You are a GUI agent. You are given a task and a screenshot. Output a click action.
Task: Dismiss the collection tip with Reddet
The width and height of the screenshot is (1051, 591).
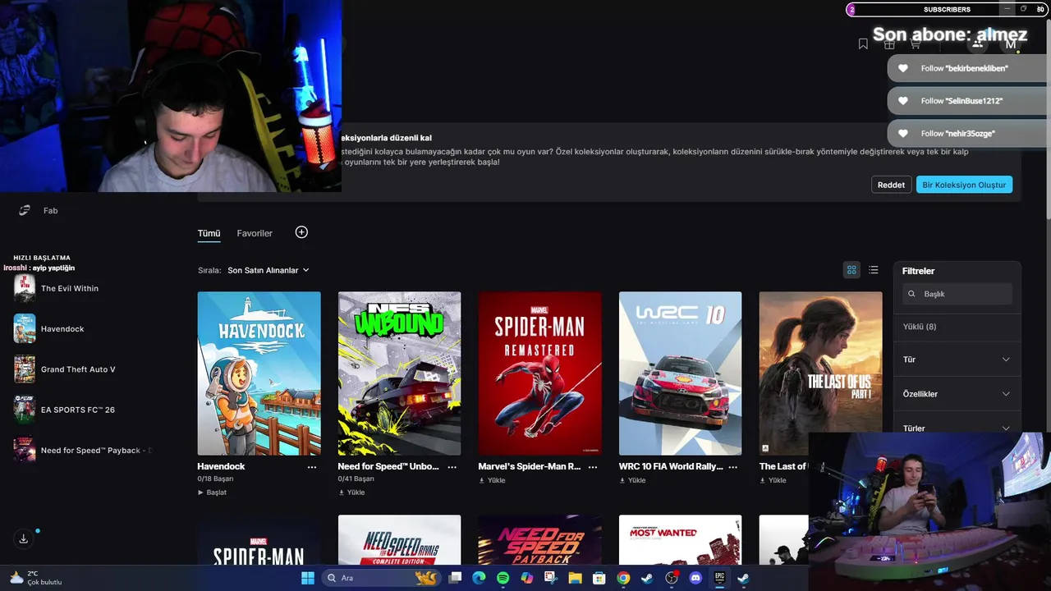[891, 185]
